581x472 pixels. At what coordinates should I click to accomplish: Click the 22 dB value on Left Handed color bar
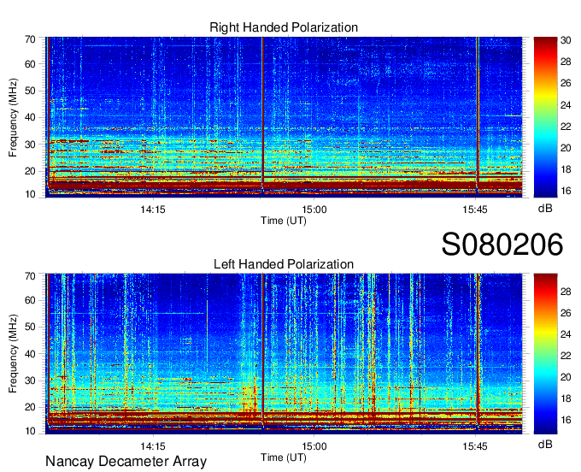[566, 357]
